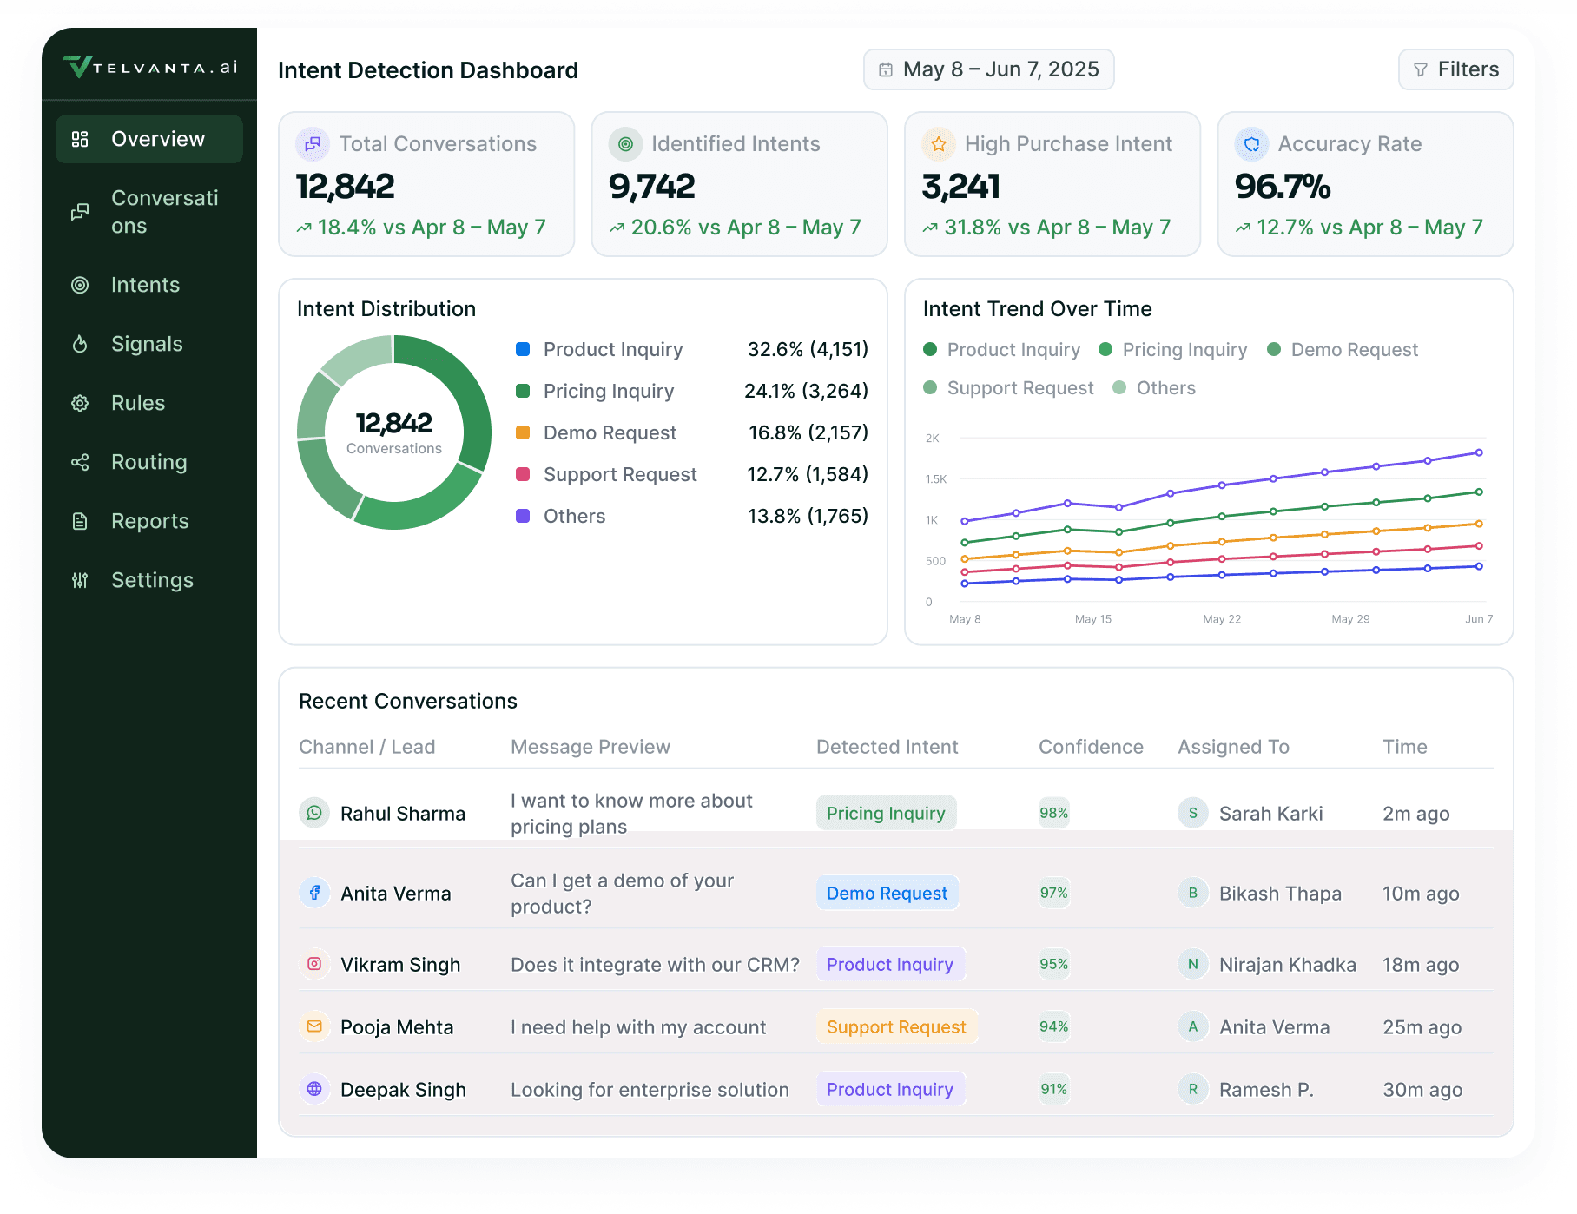Click the Overview grid icon
Screen dimensions: 1577x1214
tap(80, 139)
